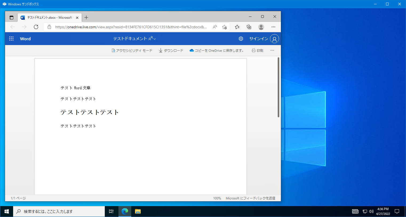This screenshot has height=217, width=406.
Task: Open the Edge browser settings menu
Action: [273, 27]
